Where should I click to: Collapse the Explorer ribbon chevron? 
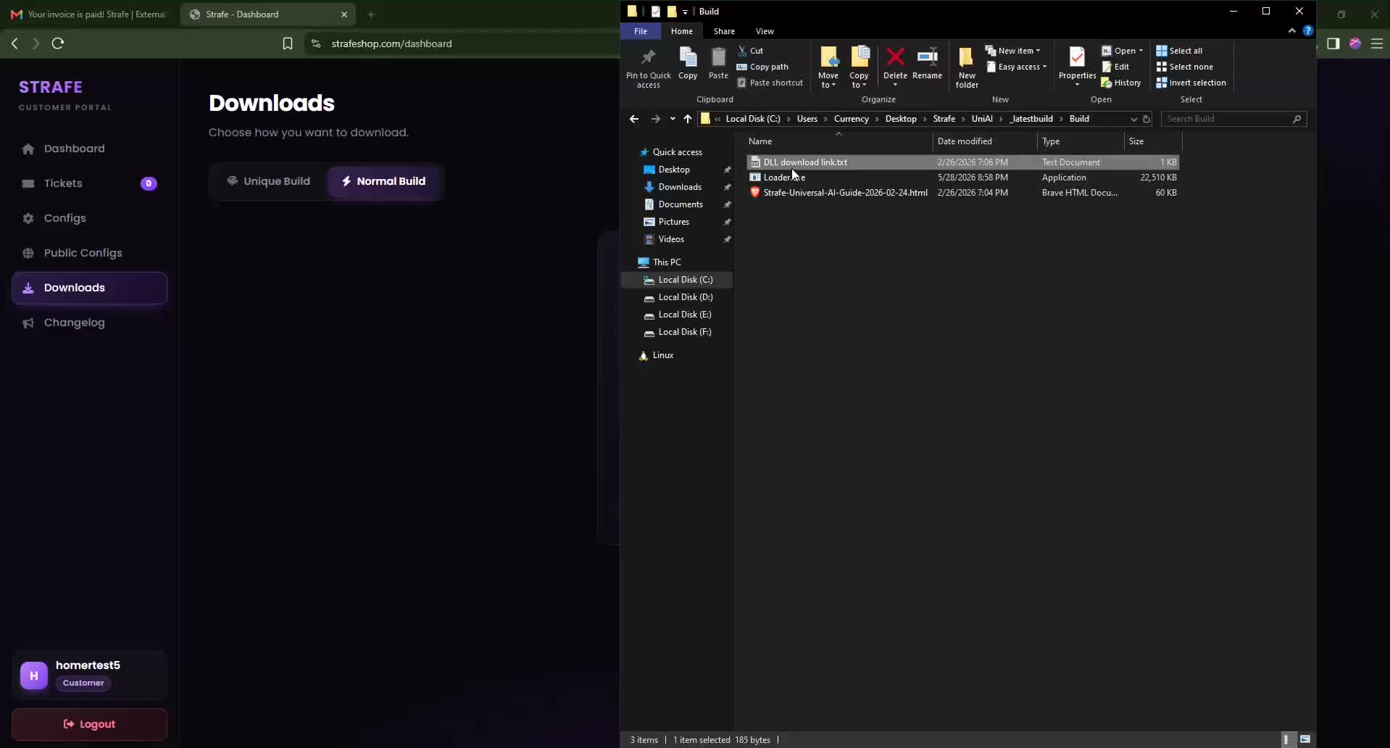click(1291, 31)
